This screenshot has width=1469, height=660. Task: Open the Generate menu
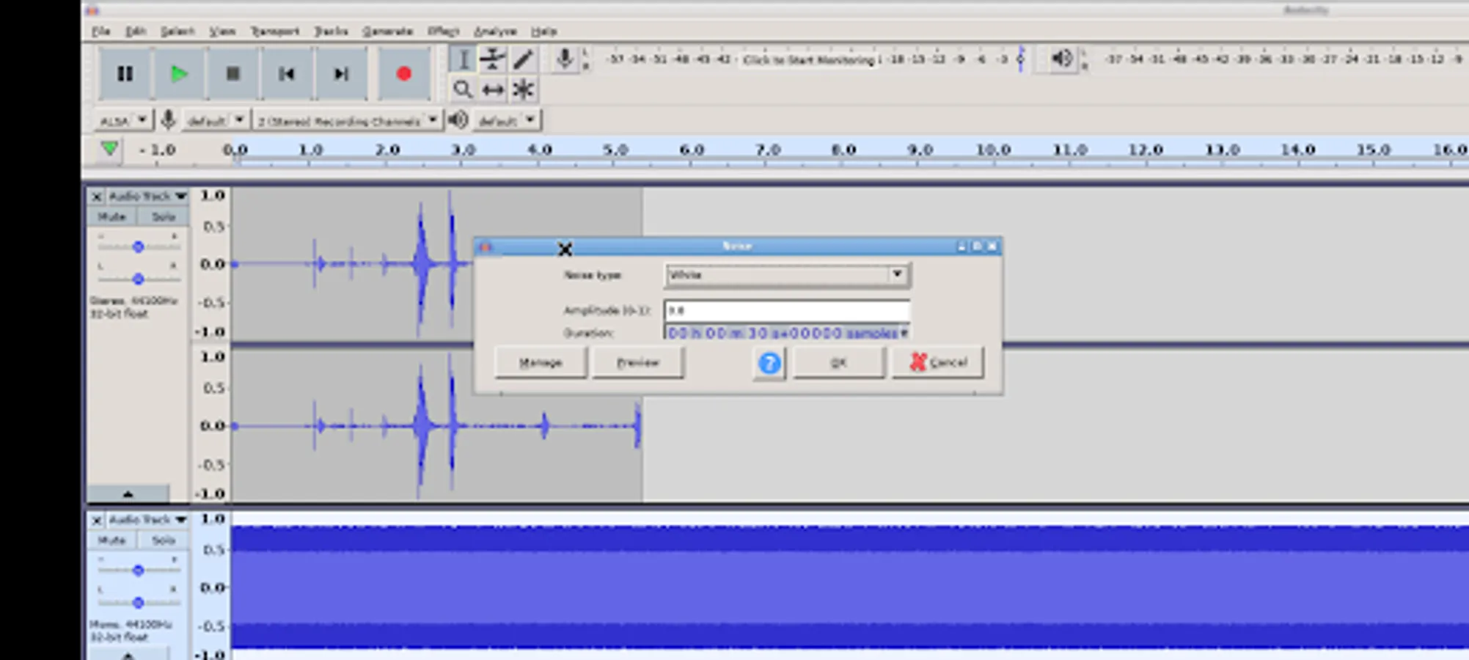[x=388, y=31]
